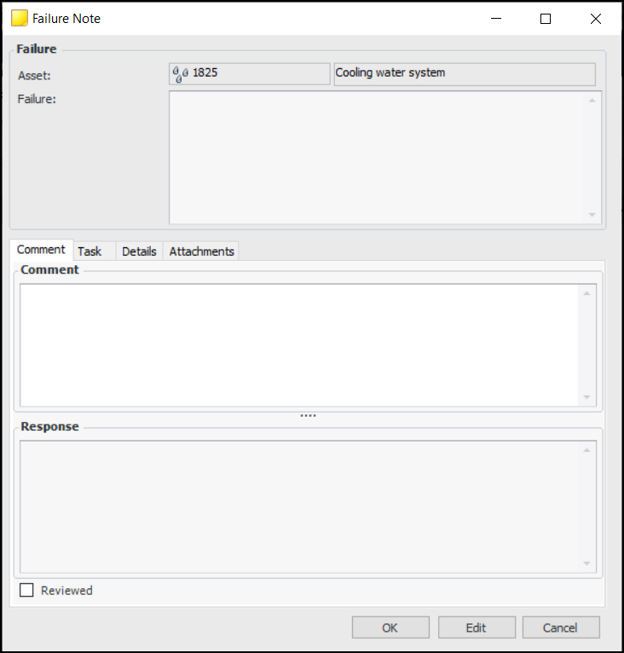Open the Details tab

[139, 251]
